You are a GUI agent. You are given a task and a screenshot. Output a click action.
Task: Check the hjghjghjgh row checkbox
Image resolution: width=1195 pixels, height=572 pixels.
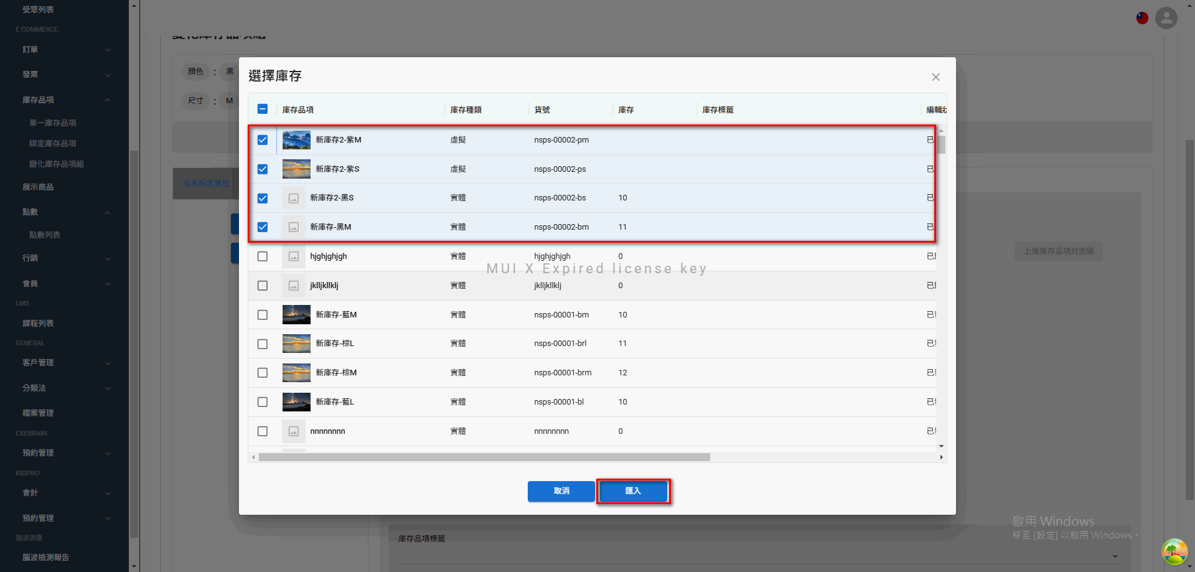(263, 256)
